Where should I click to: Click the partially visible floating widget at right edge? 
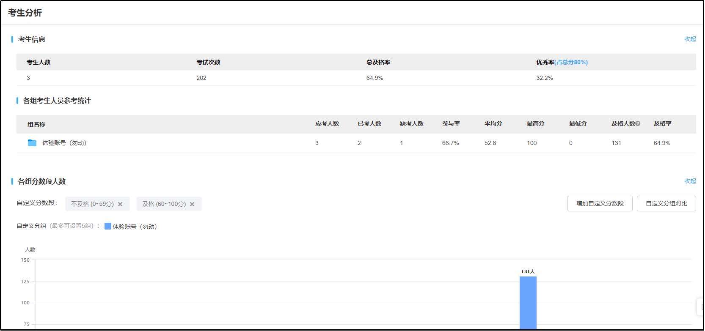point(700,306)
